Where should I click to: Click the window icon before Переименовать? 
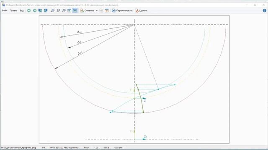click(x=106, y=10)
